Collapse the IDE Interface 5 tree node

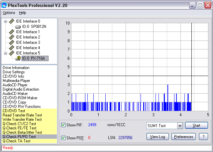click(5, 53)
